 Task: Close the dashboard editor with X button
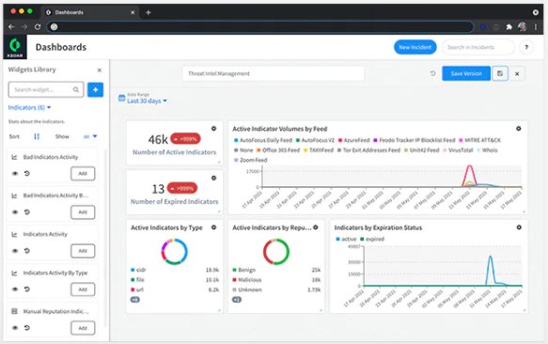tap(517, 73)
